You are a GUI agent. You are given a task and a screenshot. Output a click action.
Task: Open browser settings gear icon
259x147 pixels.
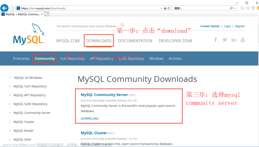point(253,8)
